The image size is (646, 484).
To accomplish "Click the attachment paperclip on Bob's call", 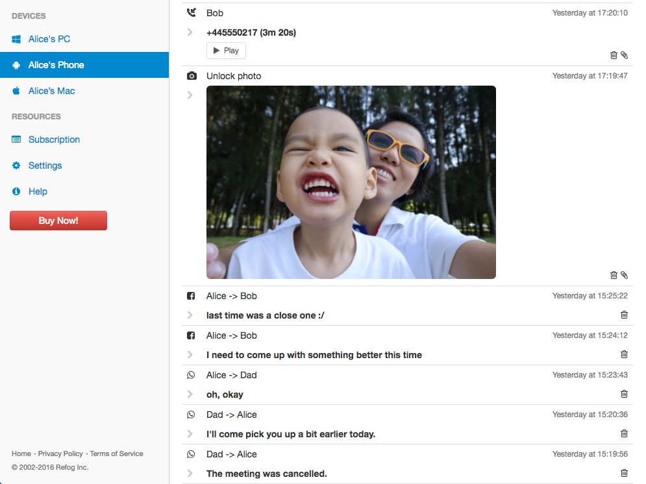I will [x=625, y=56].
